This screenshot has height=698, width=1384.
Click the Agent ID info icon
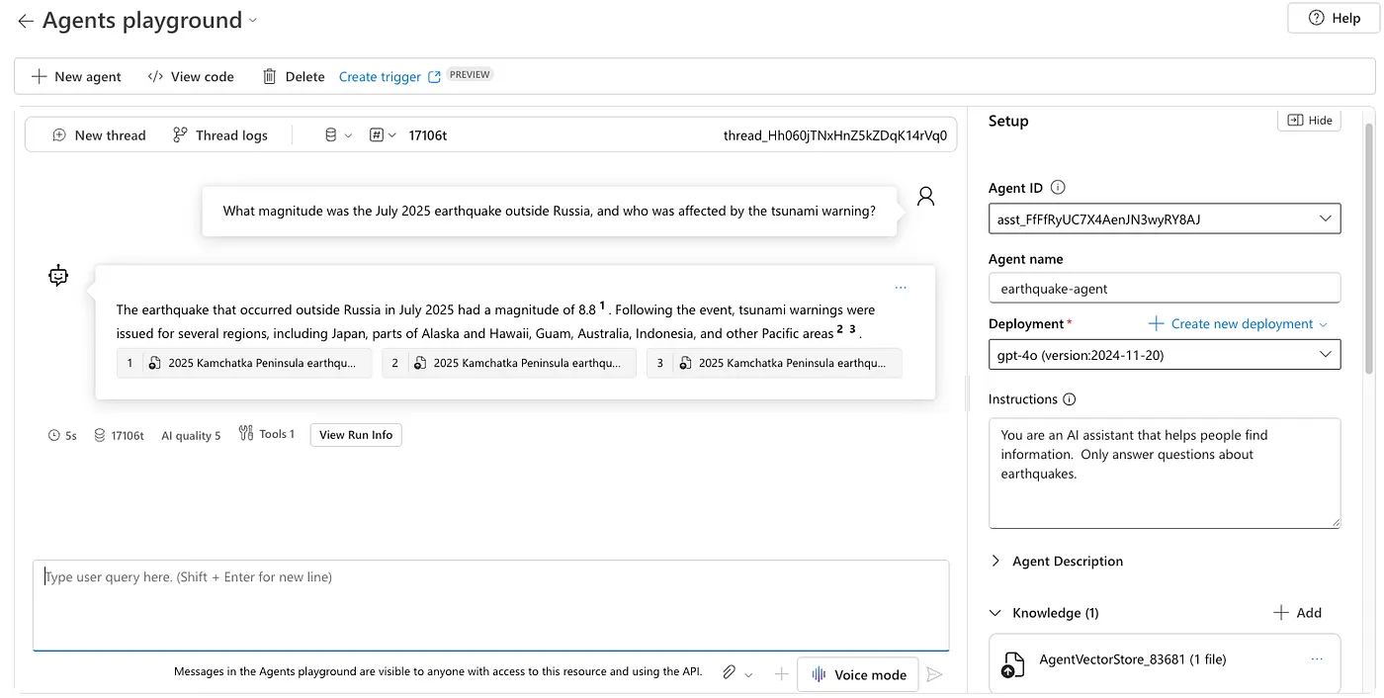click(1058, 188)
